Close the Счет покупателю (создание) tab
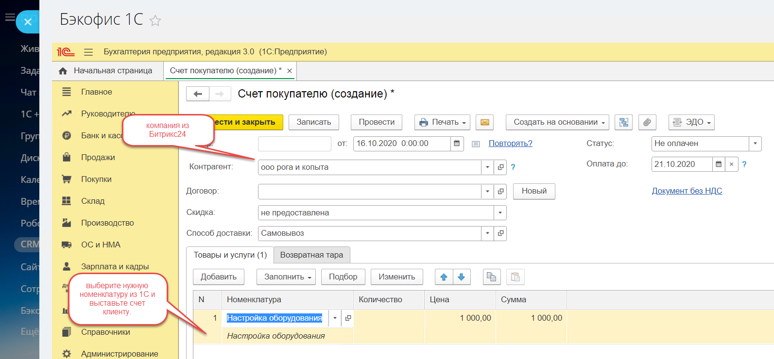Screen dimensions: 774x359 tap(290, 71)
